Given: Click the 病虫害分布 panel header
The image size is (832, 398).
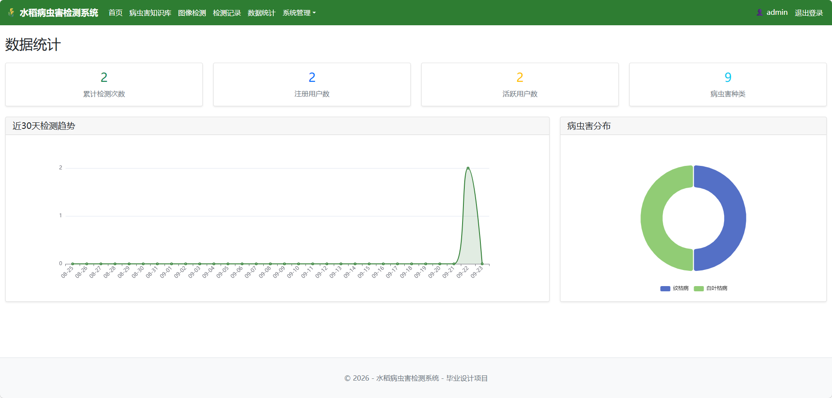Looking at the screenshot, I should tap(693, 126).
